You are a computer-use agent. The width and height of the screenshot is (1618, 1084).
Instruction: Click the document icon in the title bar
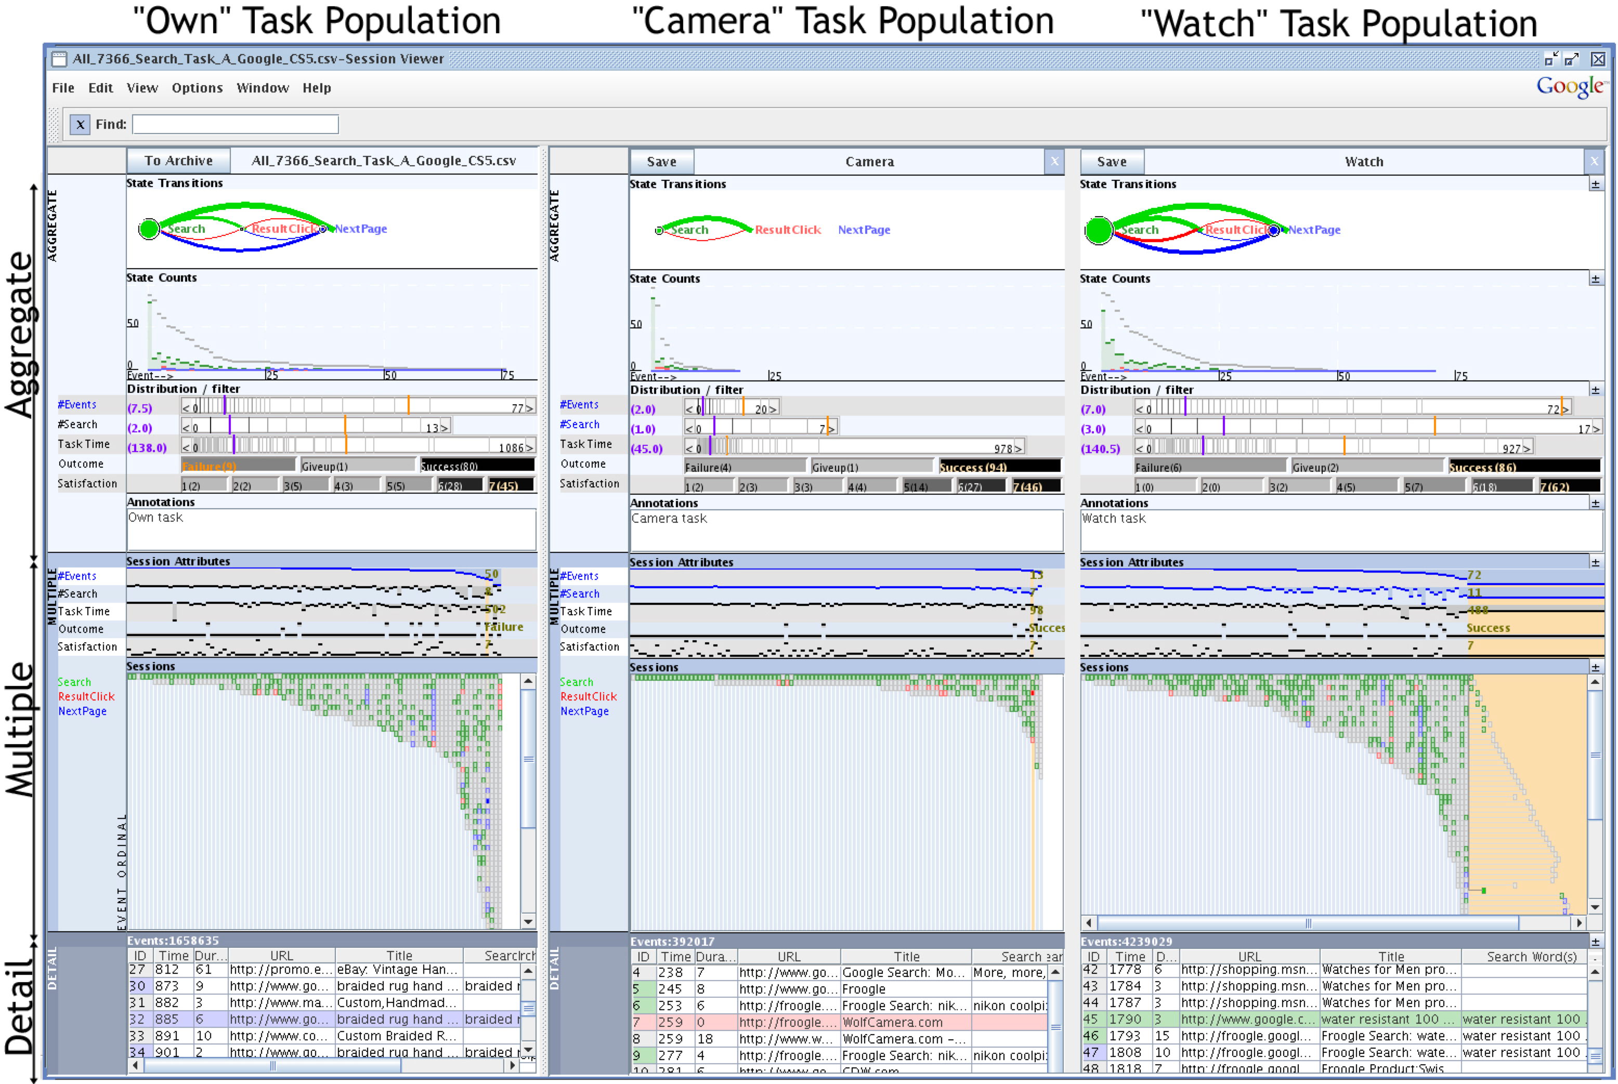click(x=59, y=59)
